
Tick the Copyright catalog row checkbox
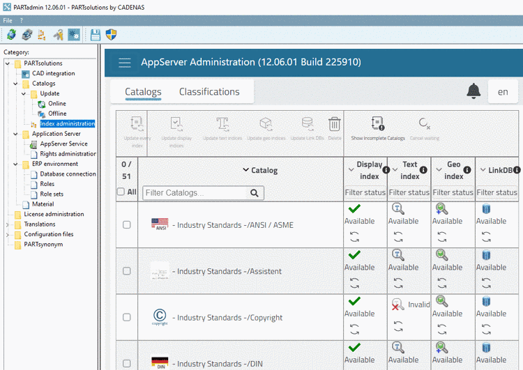pyautogui.click(x=126, y=317)
